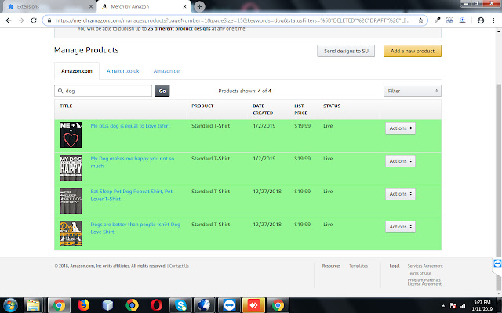This screenshot has height=313, width=502.
Task: Open the Chrome three-dot menu
Action: [493, 20]
